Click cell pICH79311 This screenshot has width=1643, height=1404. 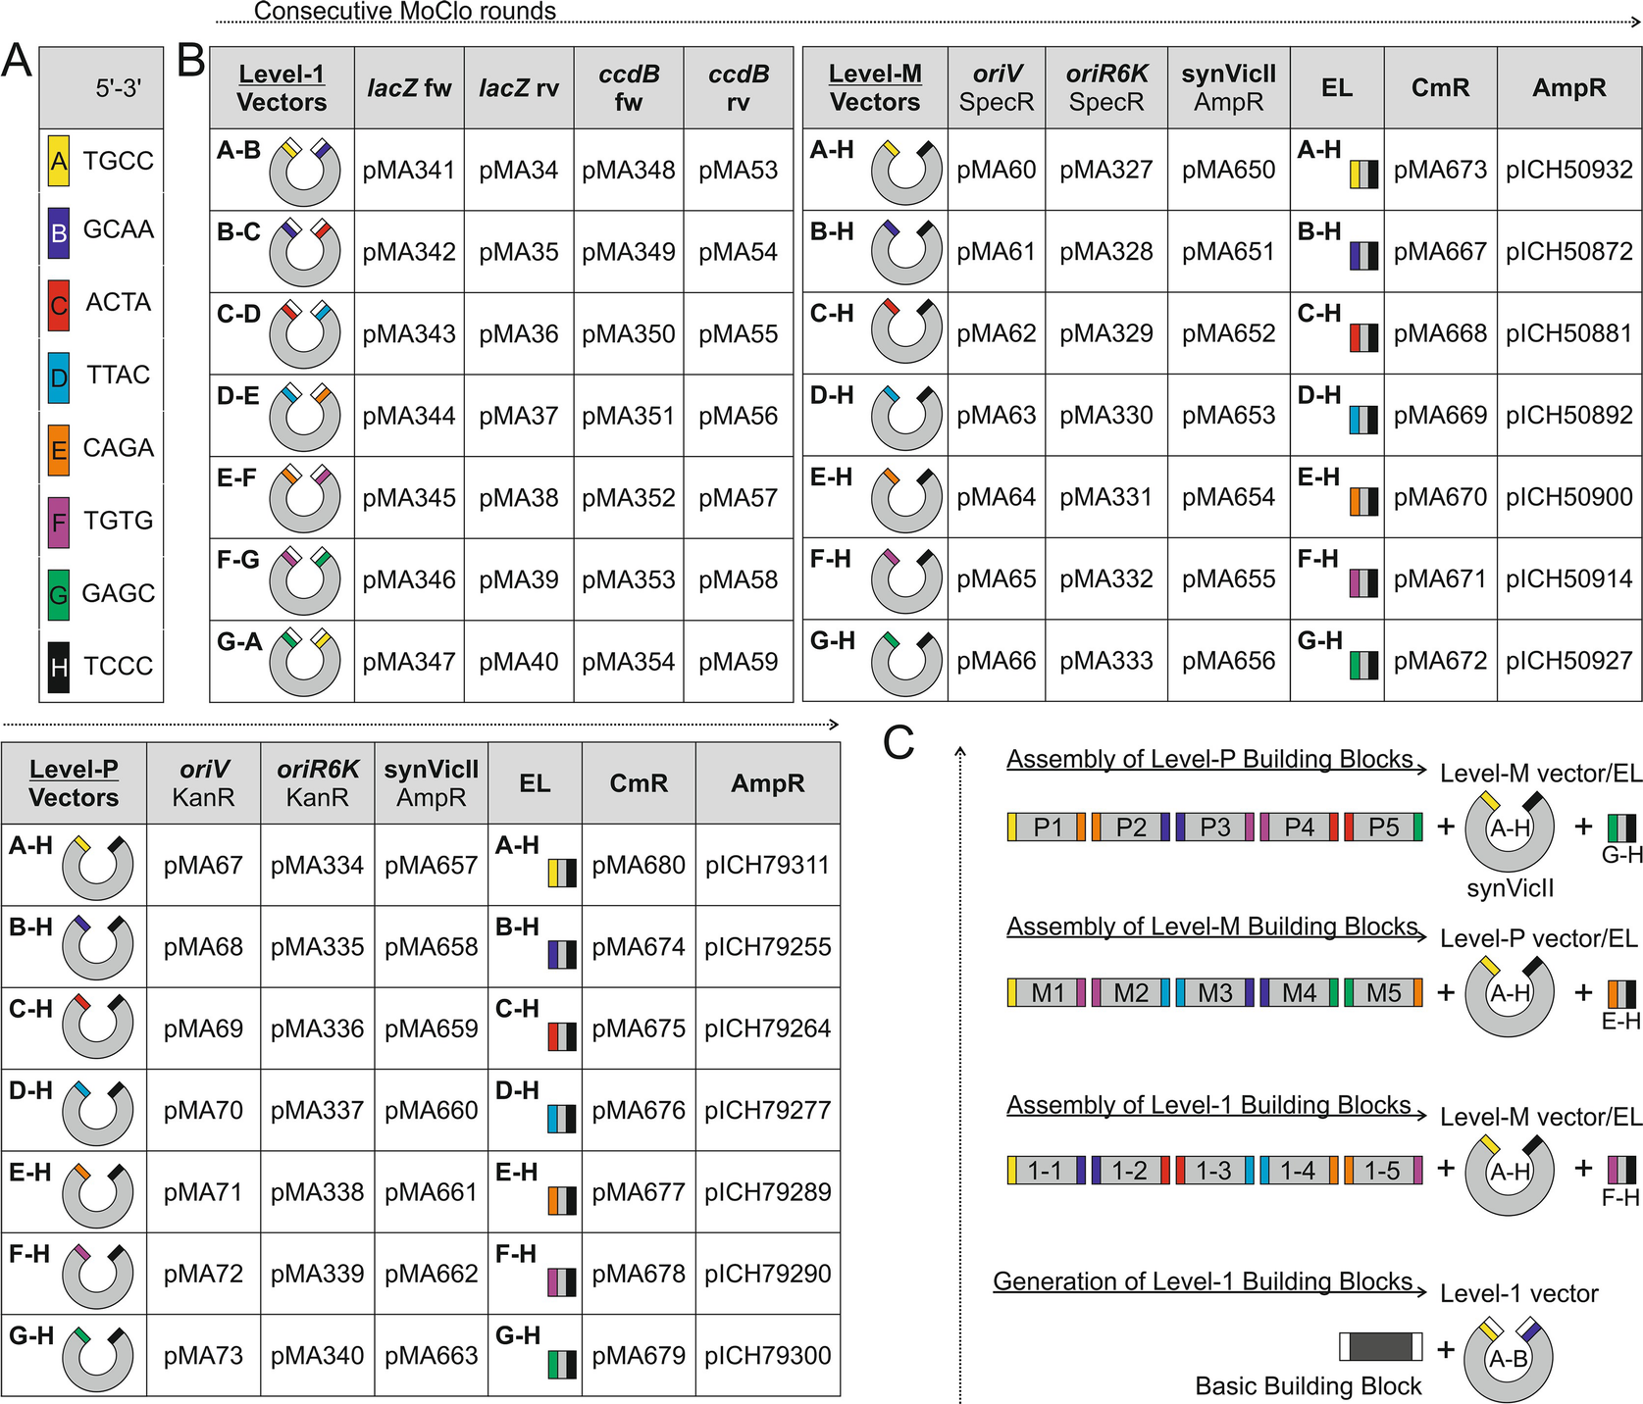[768, 866]
